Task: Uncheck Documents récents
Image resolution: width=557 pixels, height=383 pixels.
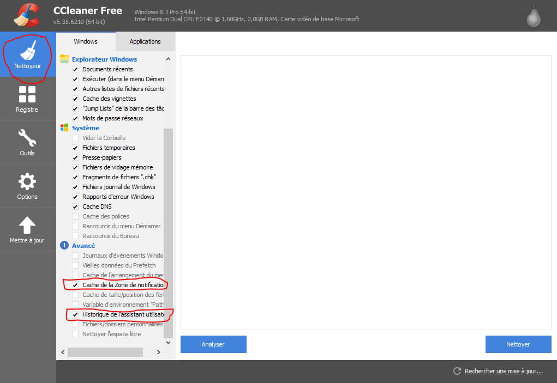Action: click(75, 69)
